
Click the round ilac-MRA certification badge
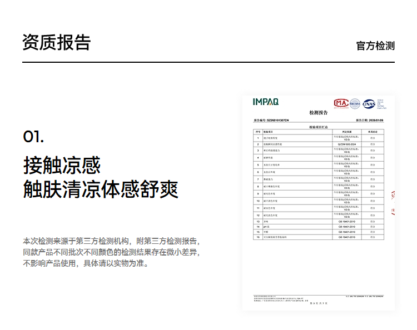coord(355,103)
